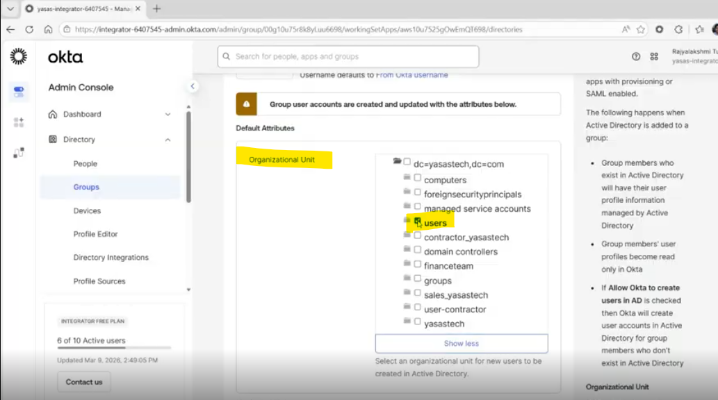Go to Profile Editor in sidebar
718x400 pixels.
coord(96,234)
